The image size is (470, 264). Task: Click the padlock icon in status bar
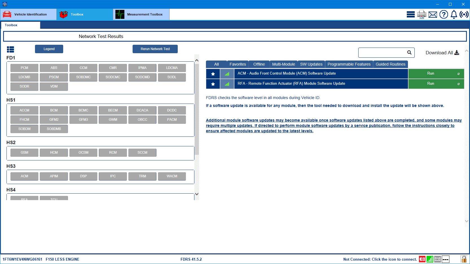464,259
